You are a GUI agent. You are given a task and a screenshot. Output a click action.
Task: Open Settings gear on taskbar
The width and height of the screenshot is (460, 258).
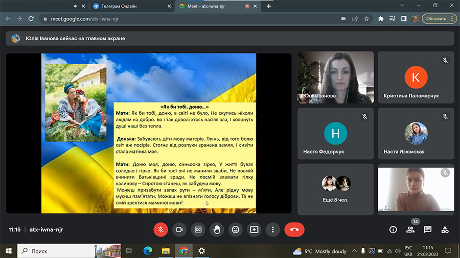click(x=201, y=251)
